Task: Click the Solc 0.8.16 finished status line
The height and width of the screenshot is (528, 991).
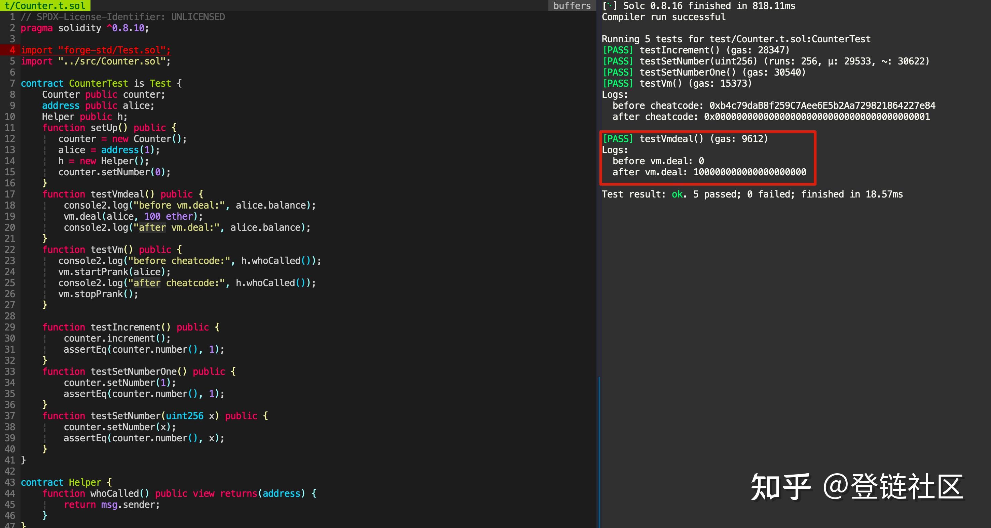Action: [x=698, y=6]
